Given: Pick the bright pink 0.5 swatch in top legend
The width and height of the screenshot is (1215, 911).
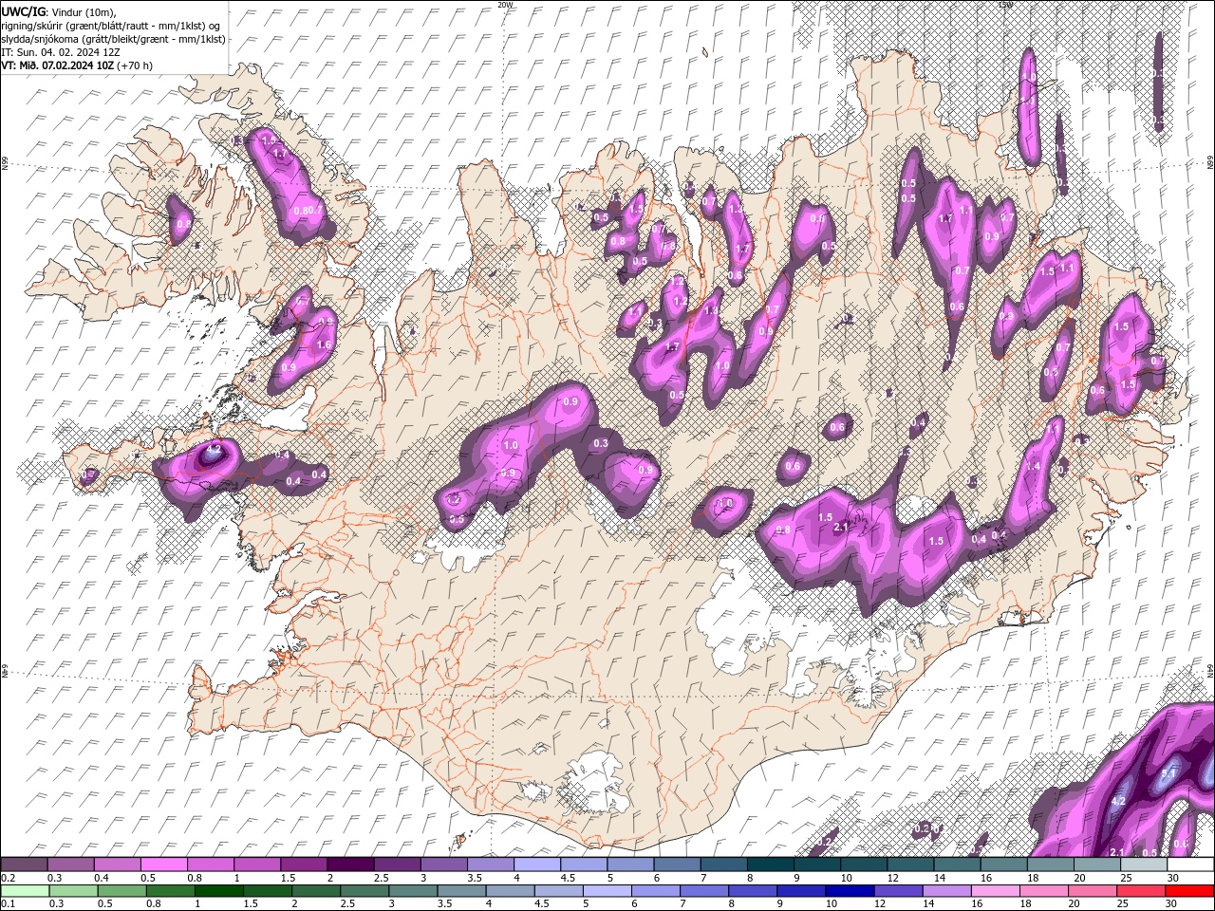Looking at the screenshot, I should pos(163,865).
